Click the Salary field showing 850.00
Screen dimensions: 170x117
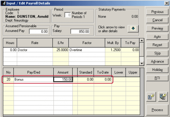tap(80, 32)
